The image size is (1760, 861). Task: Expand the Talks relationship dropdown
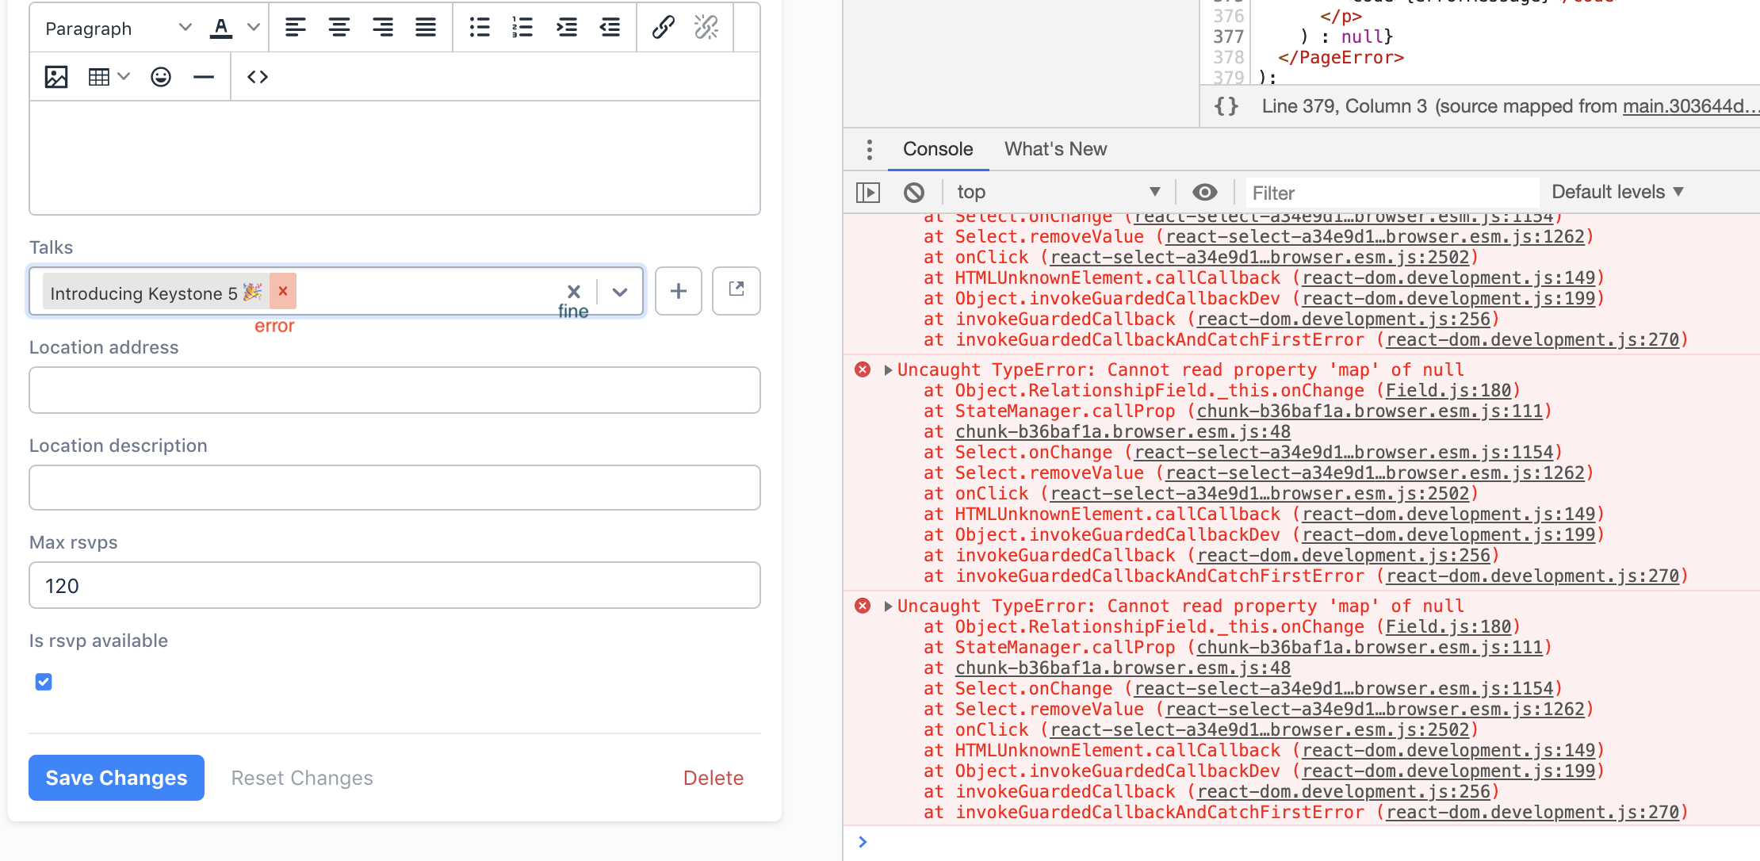(x=619, y=292)
